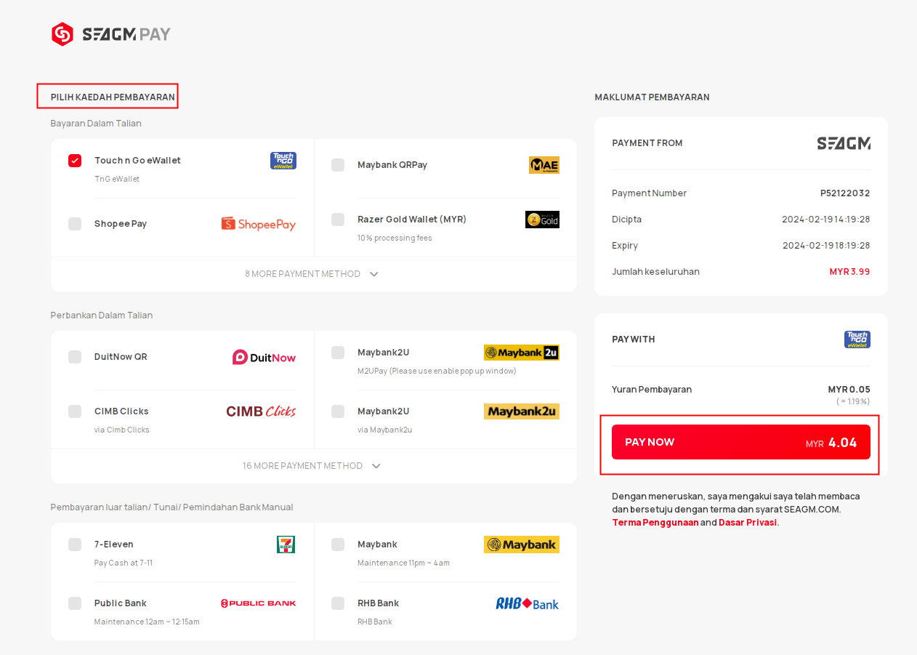
Task: Click 10% processing fees note
Action: [395, 238]
